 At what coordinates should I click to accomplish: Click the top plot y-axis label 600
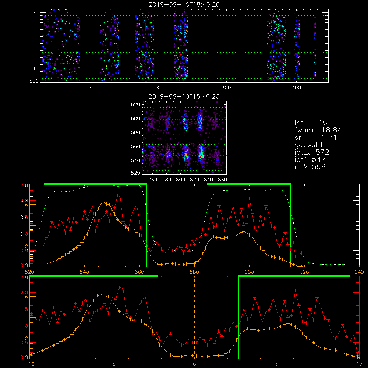[x=34, y=26]
